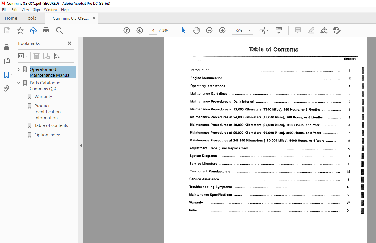Open bookmarks options dropdown menu
The height and width of the screenshot is (243, 376).
click(x=23, y=56)
